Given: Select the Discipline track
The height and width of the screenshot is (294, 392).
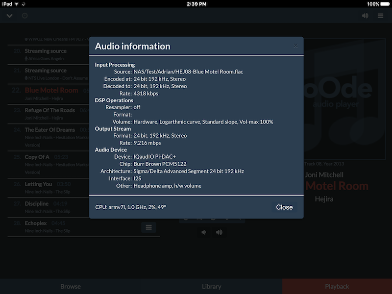Looking at the screenshot, I should coord(49,207).
